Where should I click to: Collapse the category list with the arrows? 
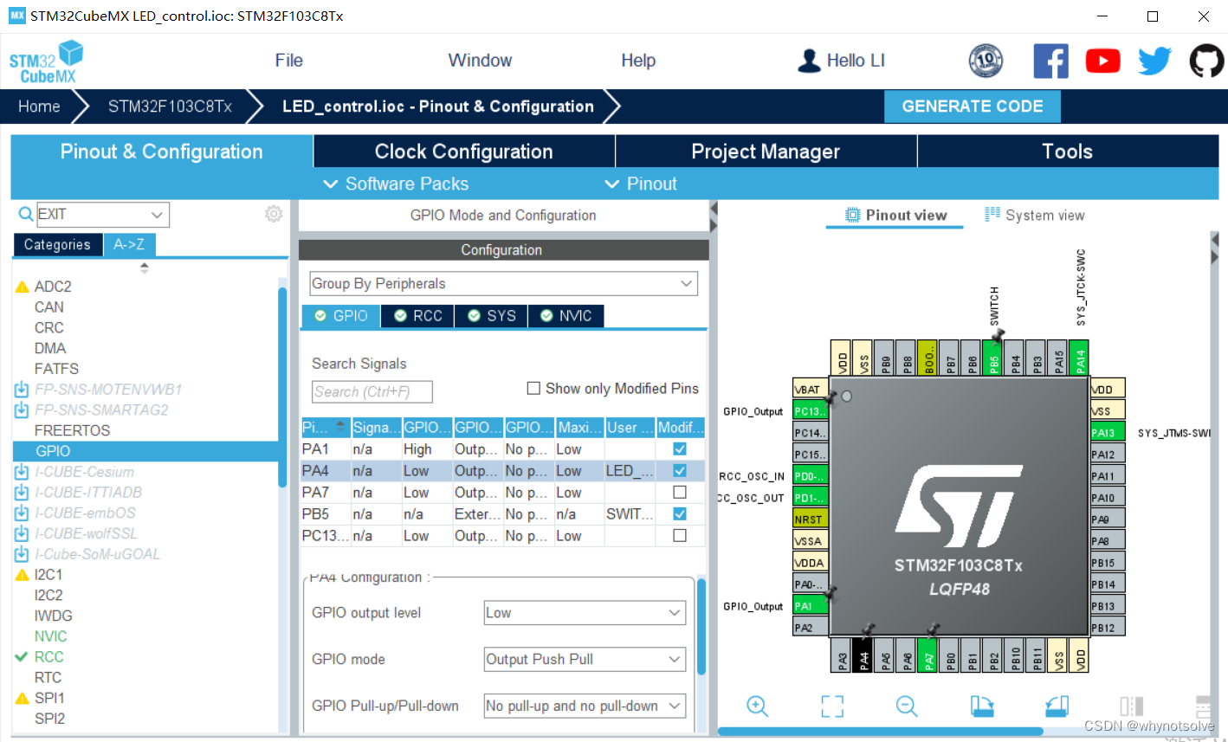coord(144,268)
